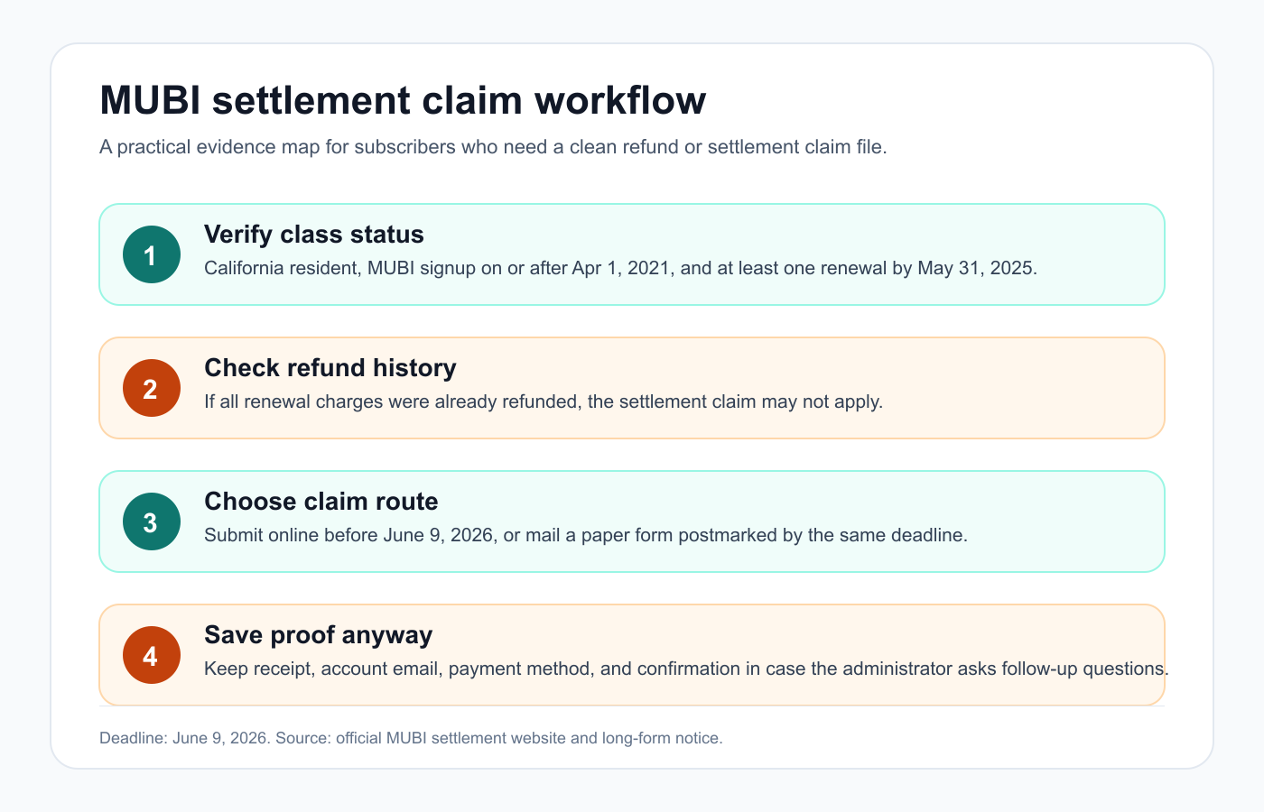This screenshot has width=1264, height=812.
Task: Click the step 3 numbered circle
Action: 152,521
